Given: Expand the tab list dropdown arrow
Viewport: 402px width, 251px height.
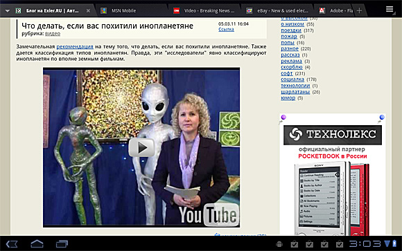Looking at the screenshot, I should 8,11.
